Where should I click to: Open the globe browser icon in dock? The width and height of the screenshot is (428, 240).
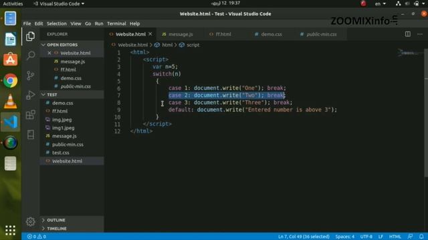[11, 143]
